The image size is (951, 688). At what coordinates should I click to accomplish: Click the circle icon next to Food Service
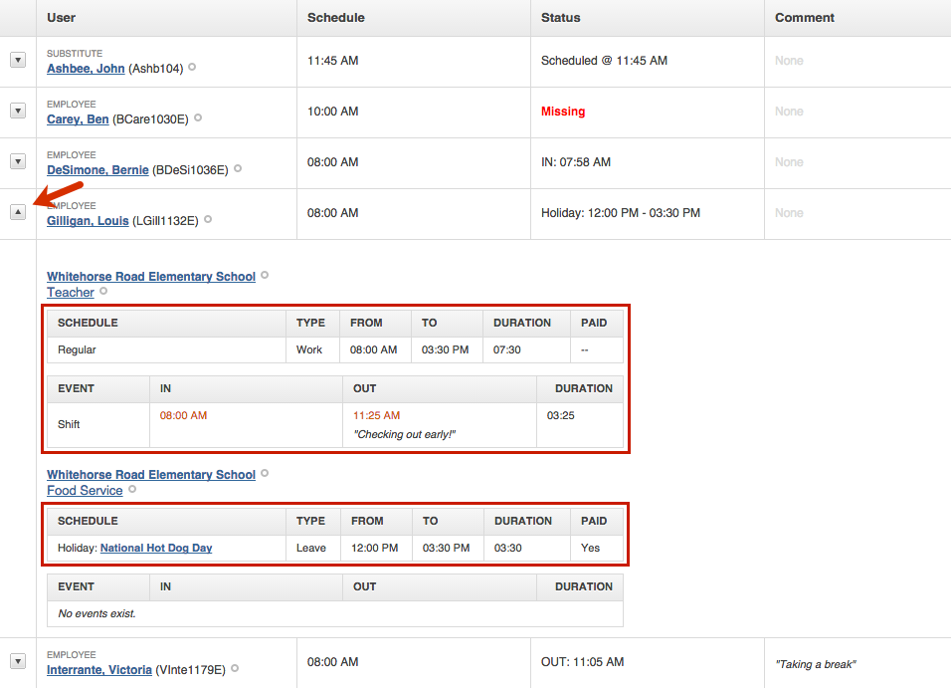(x=132, y=490)
